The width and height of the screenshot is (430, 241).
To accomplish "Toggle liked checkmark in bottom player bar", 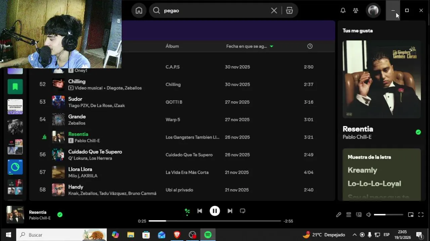I will tap(60, 215).
